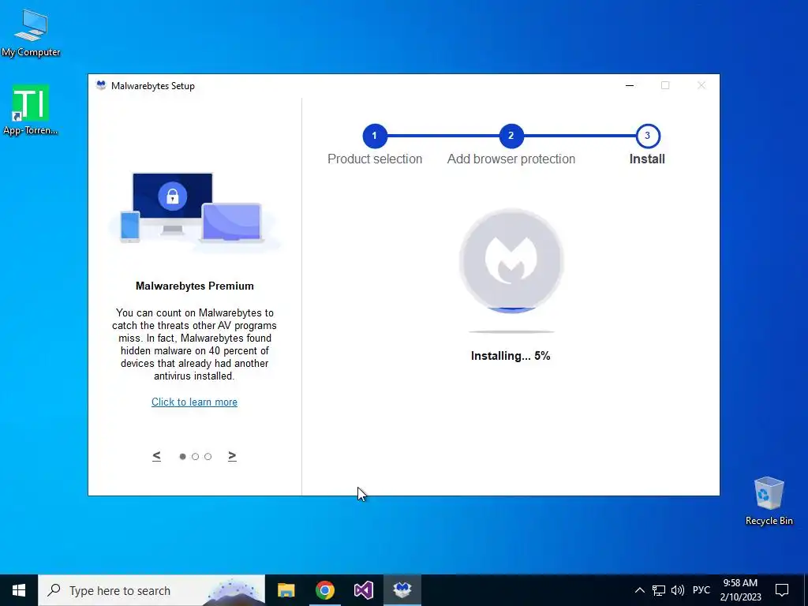The width and height of the screenshot is (808, 606).
Task: Select the third carousel dot
Action: tap(208, 457)
